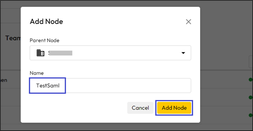Viewport: 253px width, 131px height.
Task: Select the blurred parent node name
Action: pos(60,53)
